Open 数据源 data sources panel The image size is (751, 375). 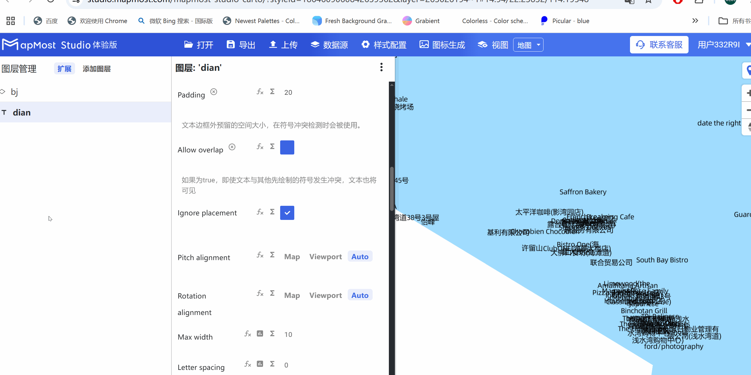click(x=315, y=44)
